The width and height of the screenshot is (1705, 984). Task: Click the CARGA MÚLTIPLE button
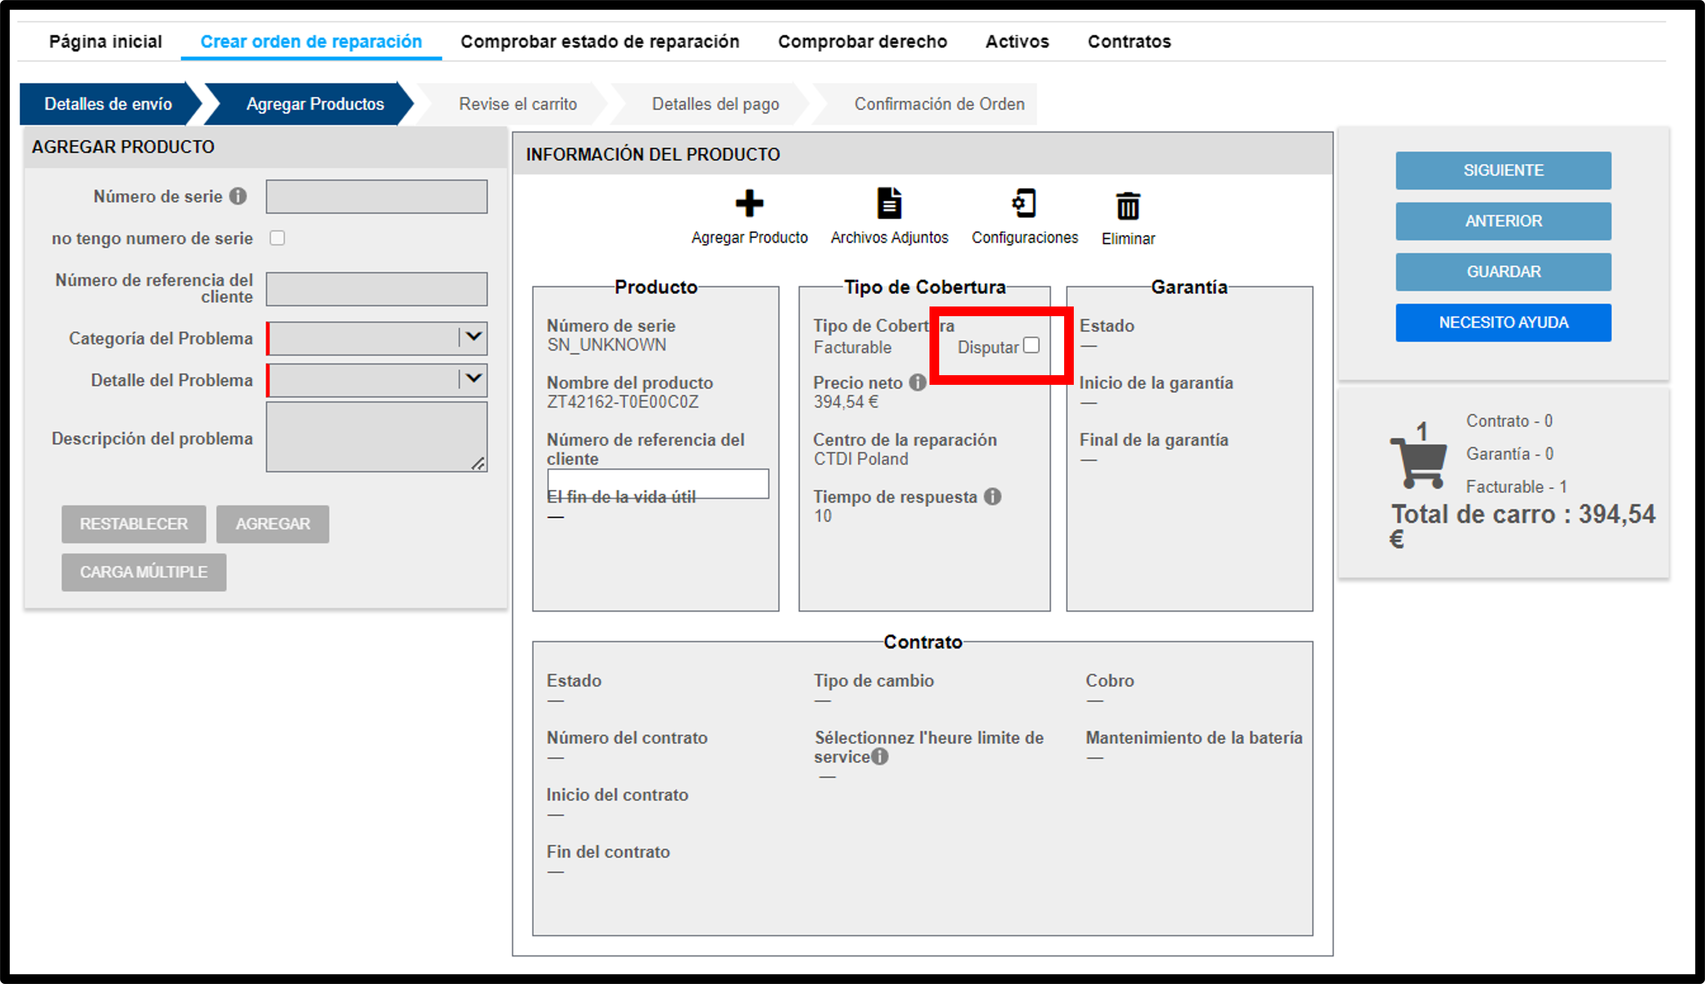[x=143, y=572]
